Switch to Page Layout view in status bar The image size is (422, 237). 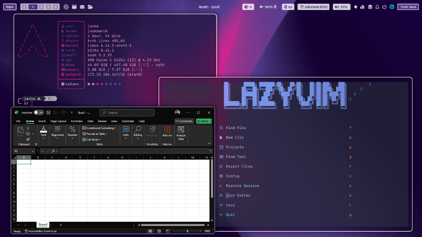[x=159, y=231]
